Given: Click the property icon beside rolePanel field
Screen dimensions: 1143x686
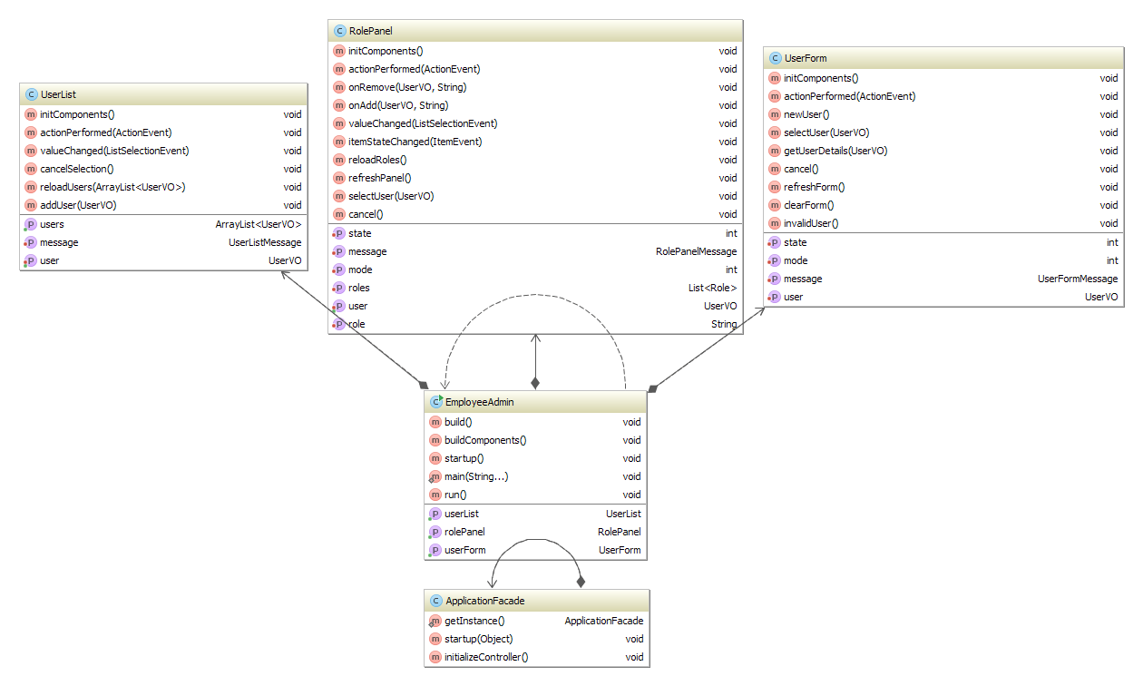Looking at the screenshot, I should pos(434,532).
